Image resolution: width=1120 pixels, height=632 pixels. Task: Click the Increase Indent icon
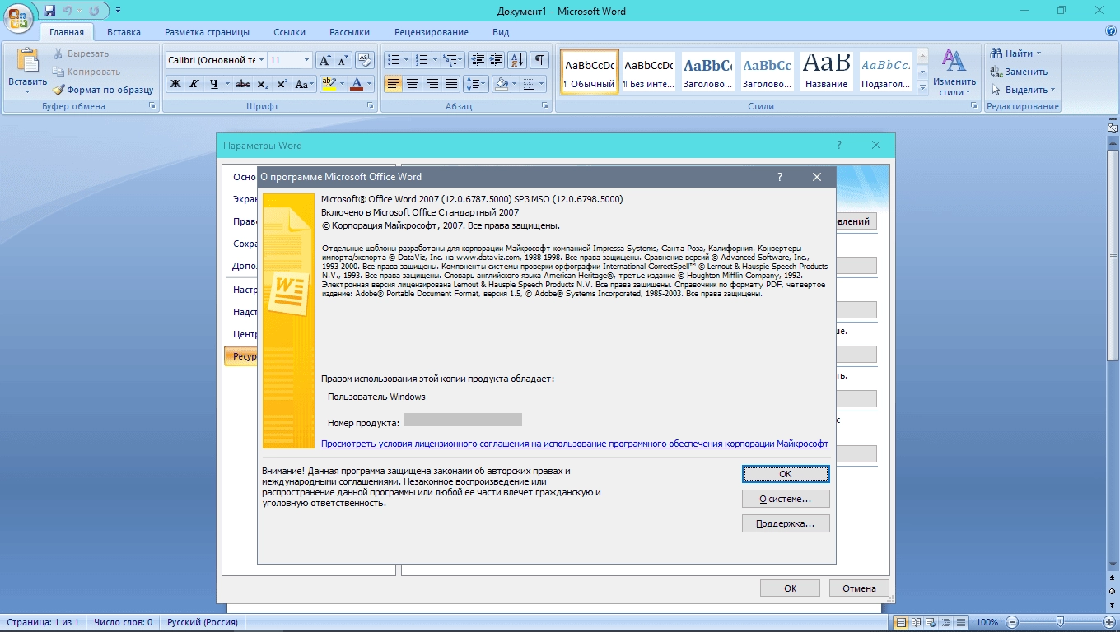[x=496, y=60]
